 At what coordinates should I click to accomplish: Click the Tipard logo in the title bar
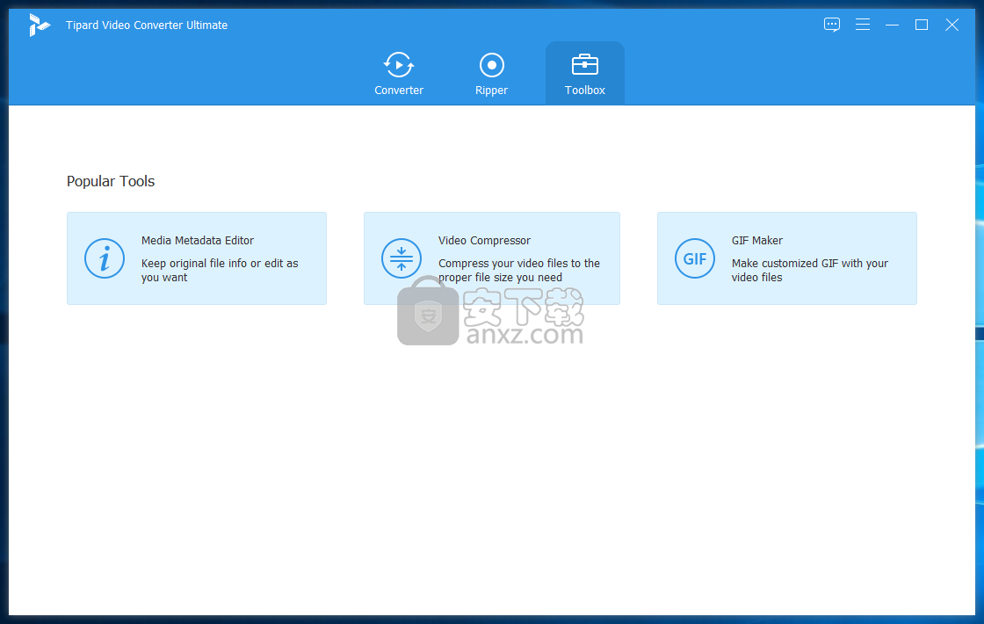[39, 25]
